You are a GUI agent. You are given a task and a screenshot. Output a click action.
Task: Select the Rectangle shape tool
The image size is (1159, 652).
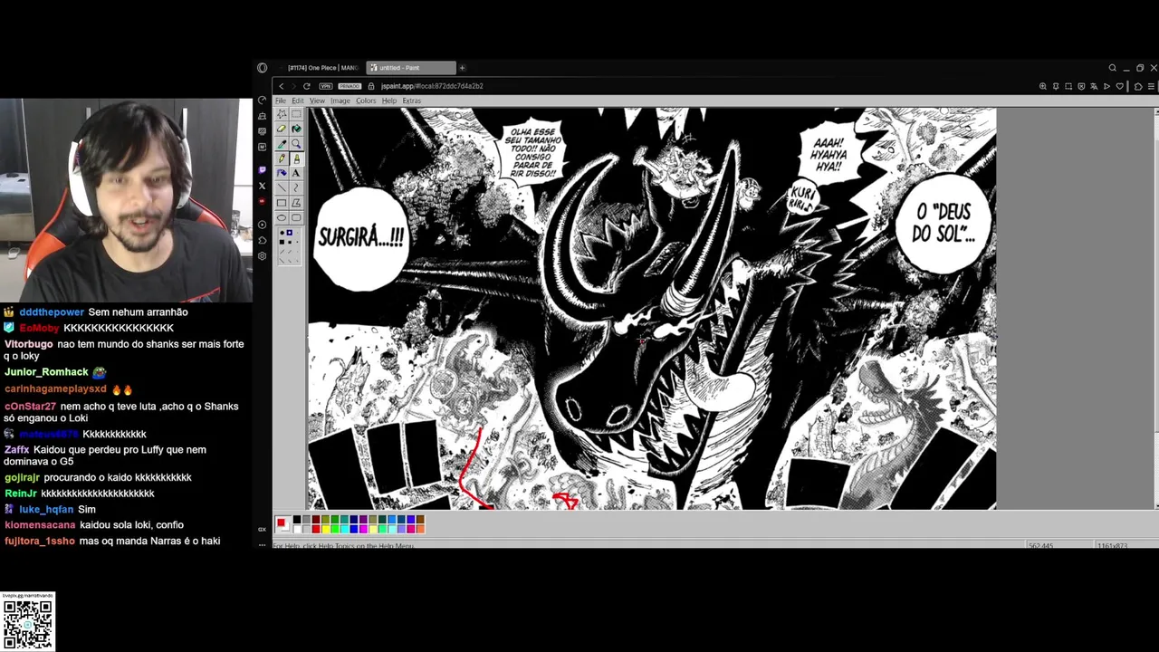point(282,203)
